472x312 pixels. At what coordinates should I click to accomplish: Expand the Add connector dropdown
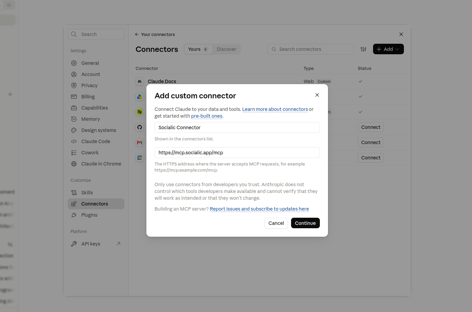388,49
